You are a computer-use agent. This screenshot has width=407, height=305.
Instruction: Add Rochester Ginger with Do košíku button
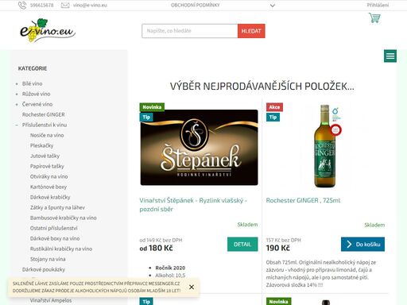(362, 244)
